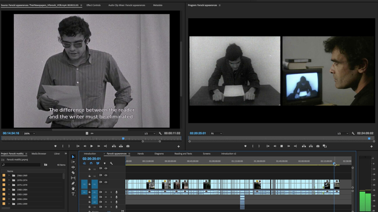Viewport: 378px width, 212px height.
Task: Switch to the Effect Controls tab
Action: click(93, 5)
